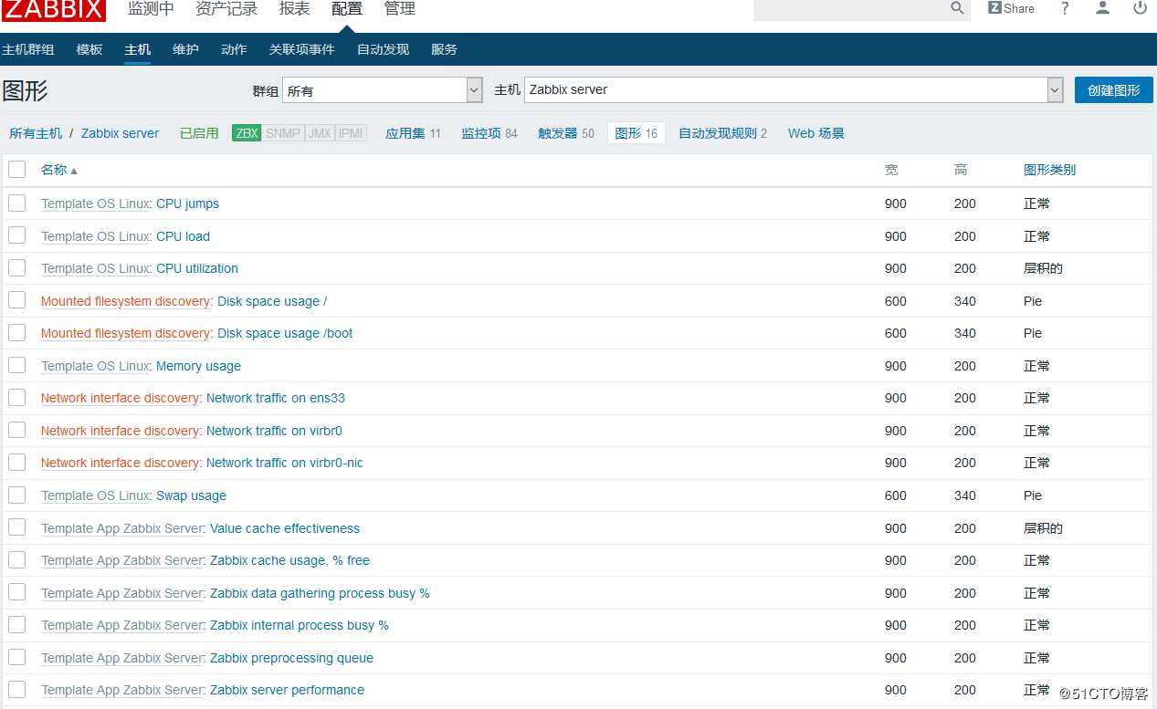Click the 创建图形 button
The image size is (1157, 709).
point(1114,90)
